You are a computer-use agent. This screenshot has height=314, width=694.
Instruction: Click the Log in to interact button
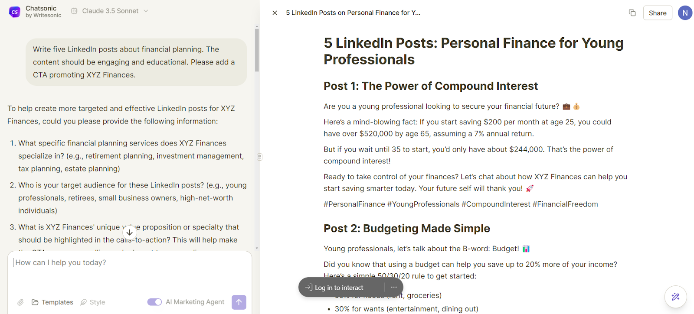coord(335,288)
